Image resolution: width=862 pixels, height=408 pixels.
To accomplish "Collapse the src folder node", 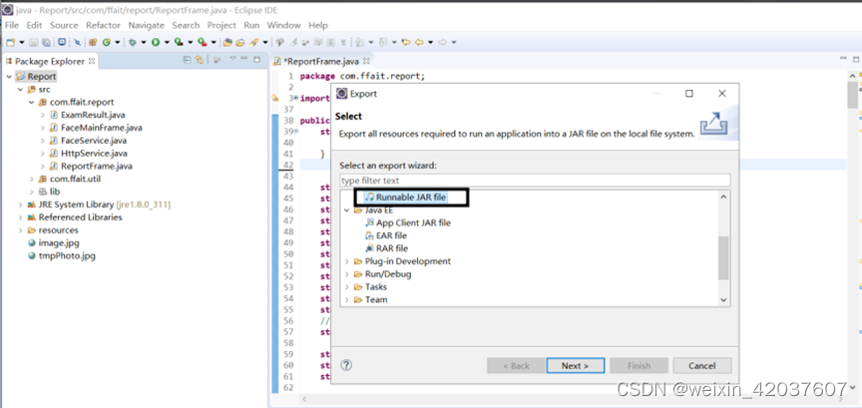I will point(20,89).
